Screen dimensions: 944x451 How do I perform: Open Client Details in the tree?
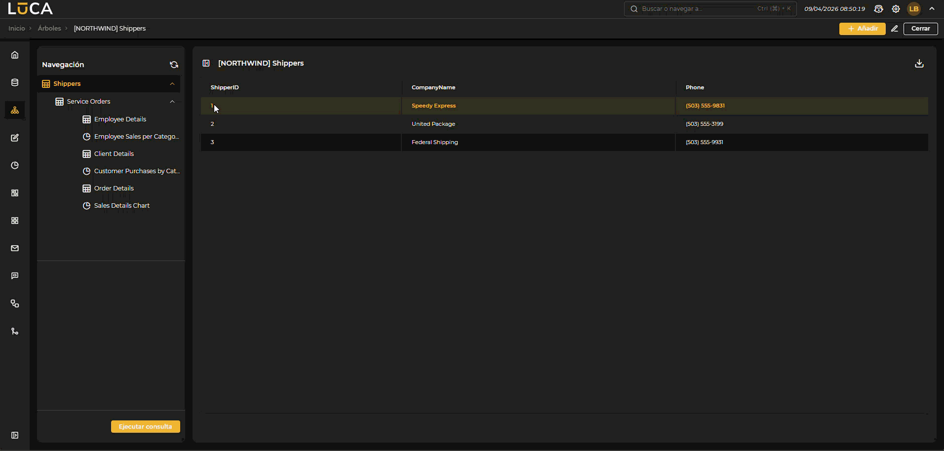(114, 154)
